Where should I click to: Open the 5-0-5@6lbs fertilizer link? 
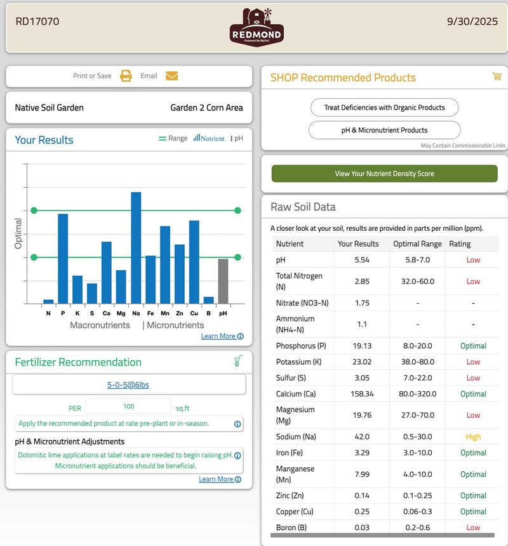(128, 385)
